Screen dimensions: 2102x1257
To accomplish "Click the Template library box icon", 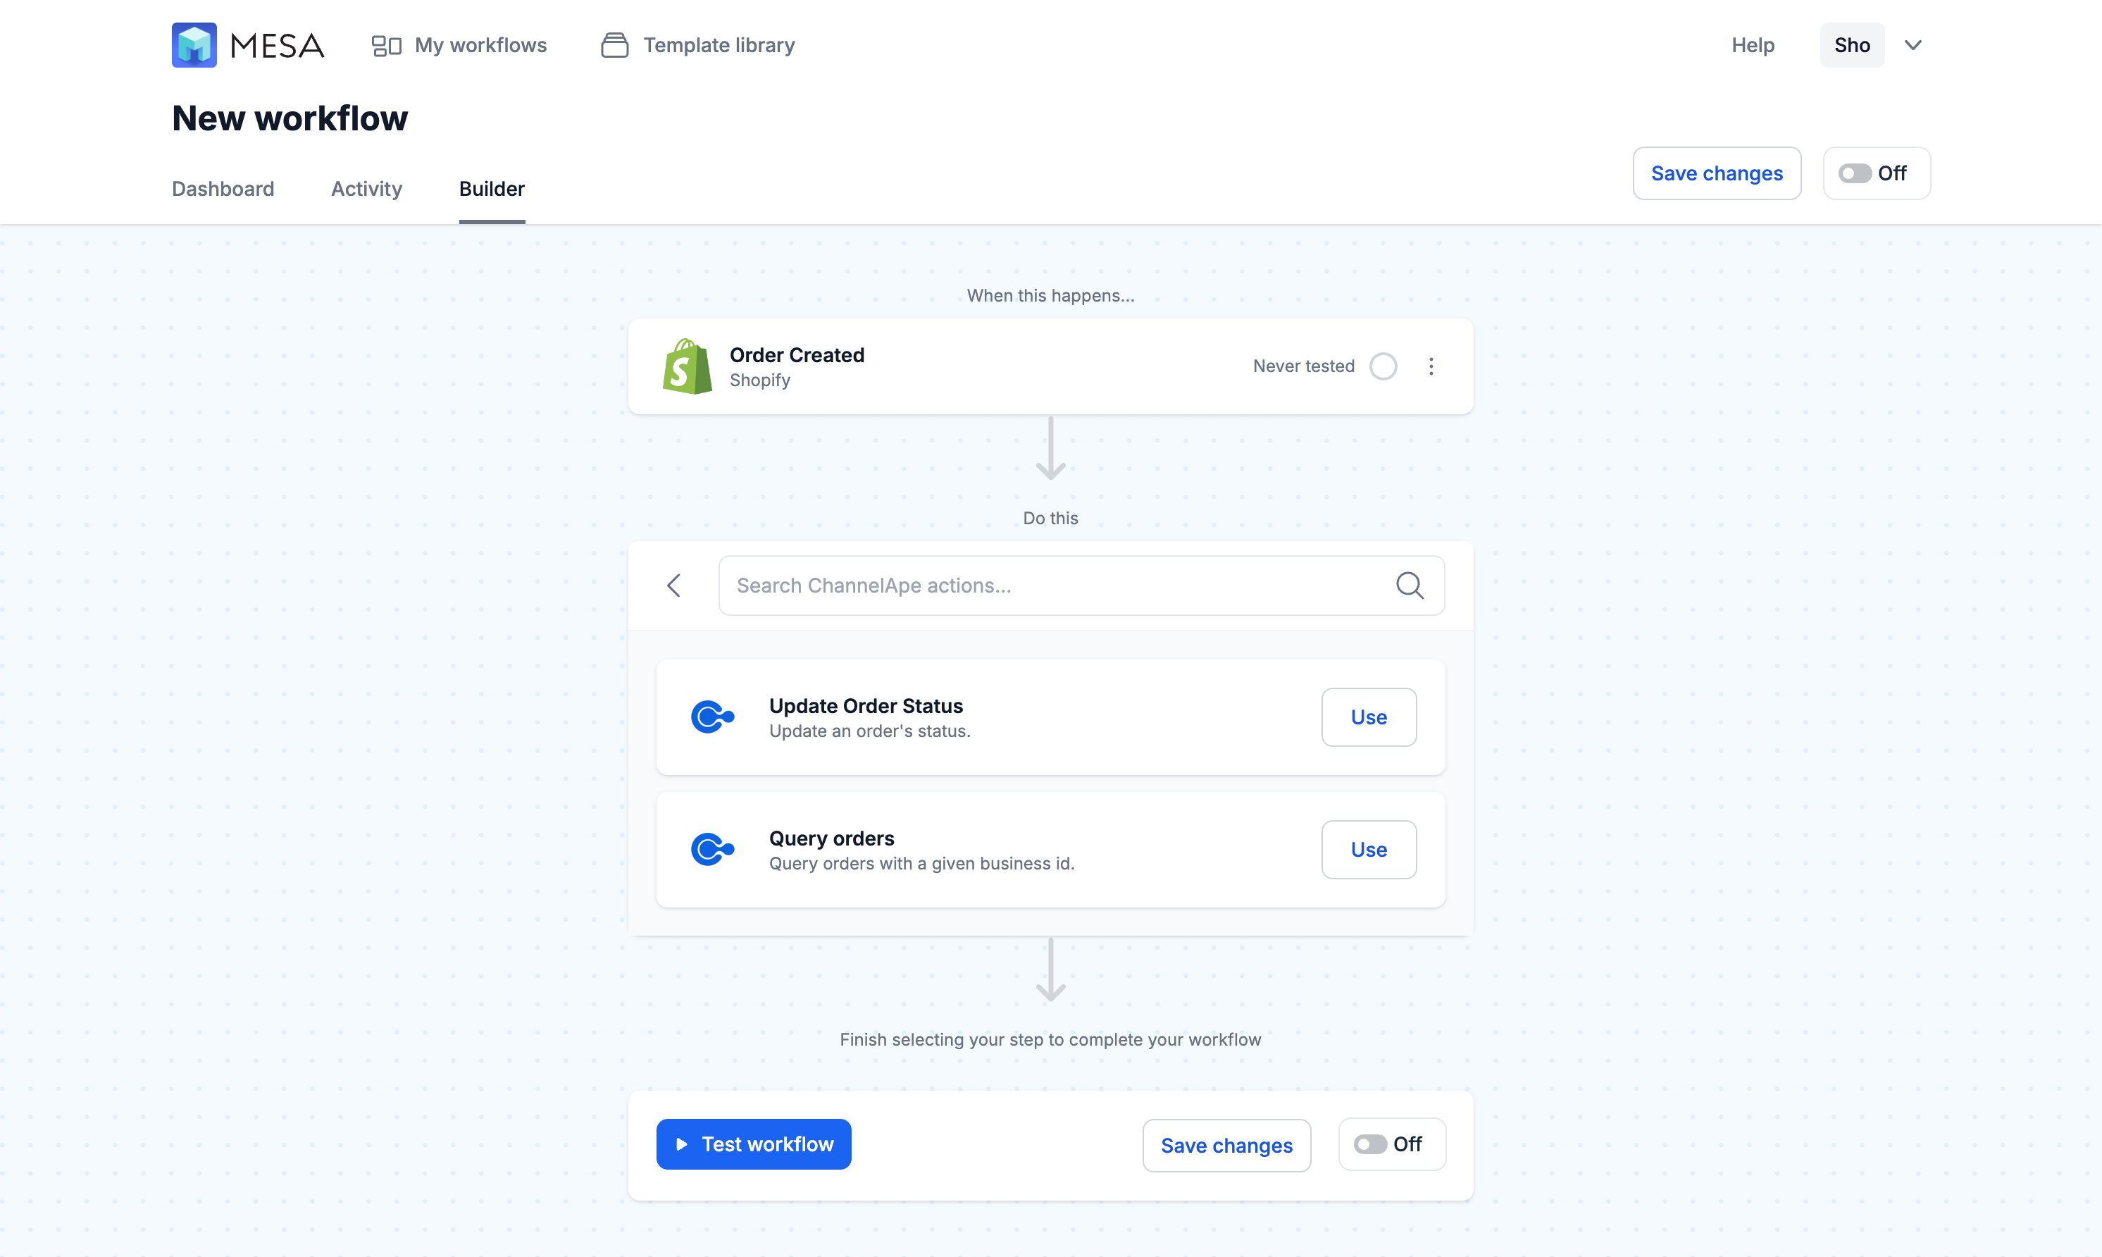I will coord(614,45).
